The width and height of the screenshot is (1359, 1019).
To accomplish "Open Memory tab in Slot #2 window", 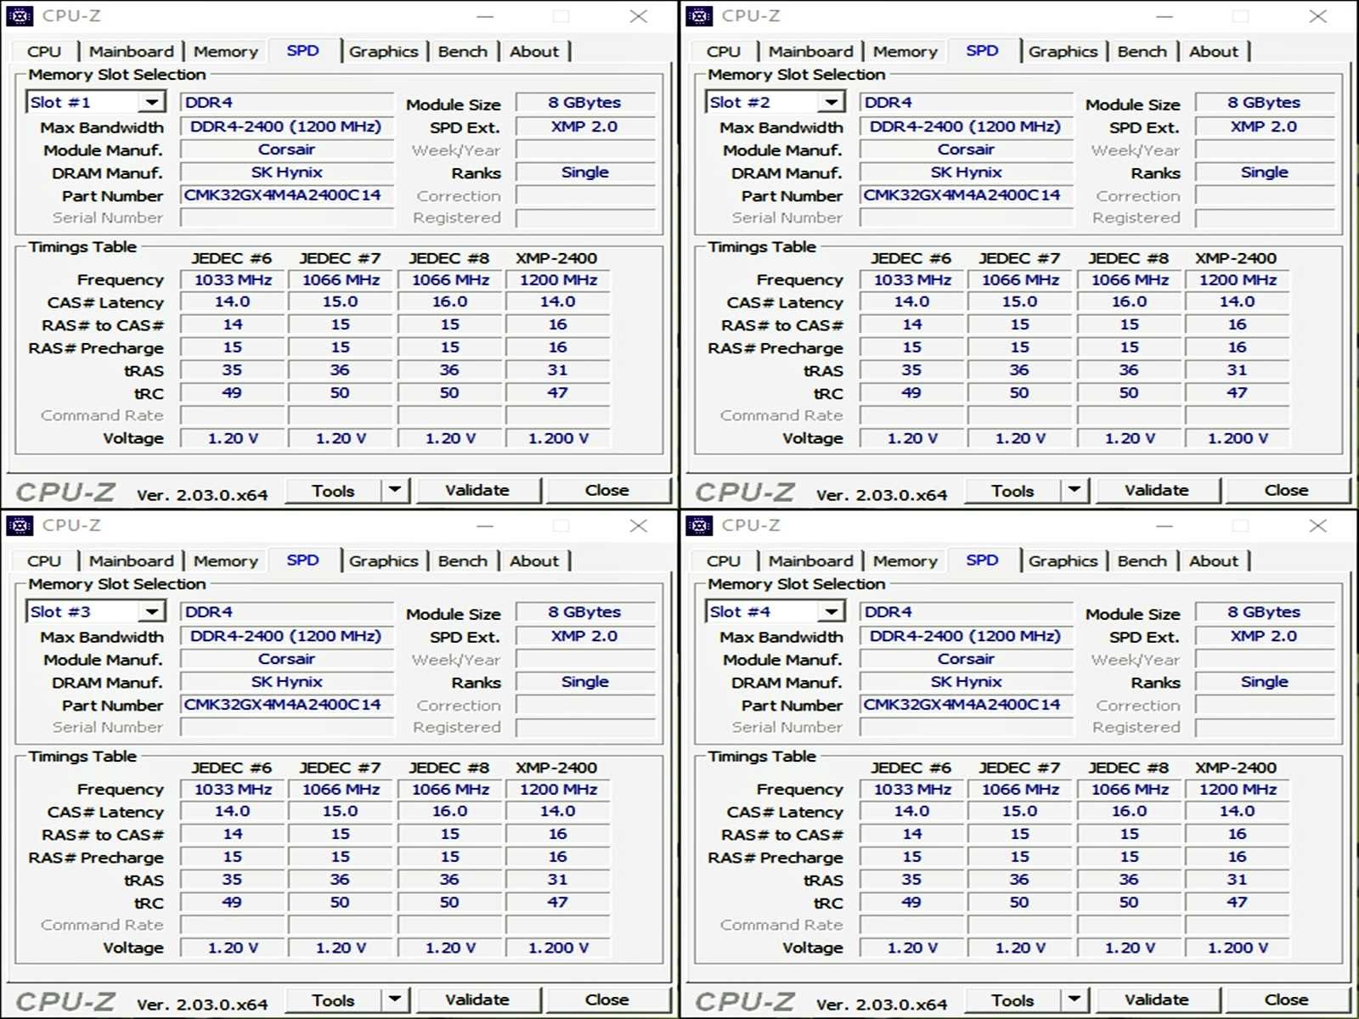I will click(905, 52).
